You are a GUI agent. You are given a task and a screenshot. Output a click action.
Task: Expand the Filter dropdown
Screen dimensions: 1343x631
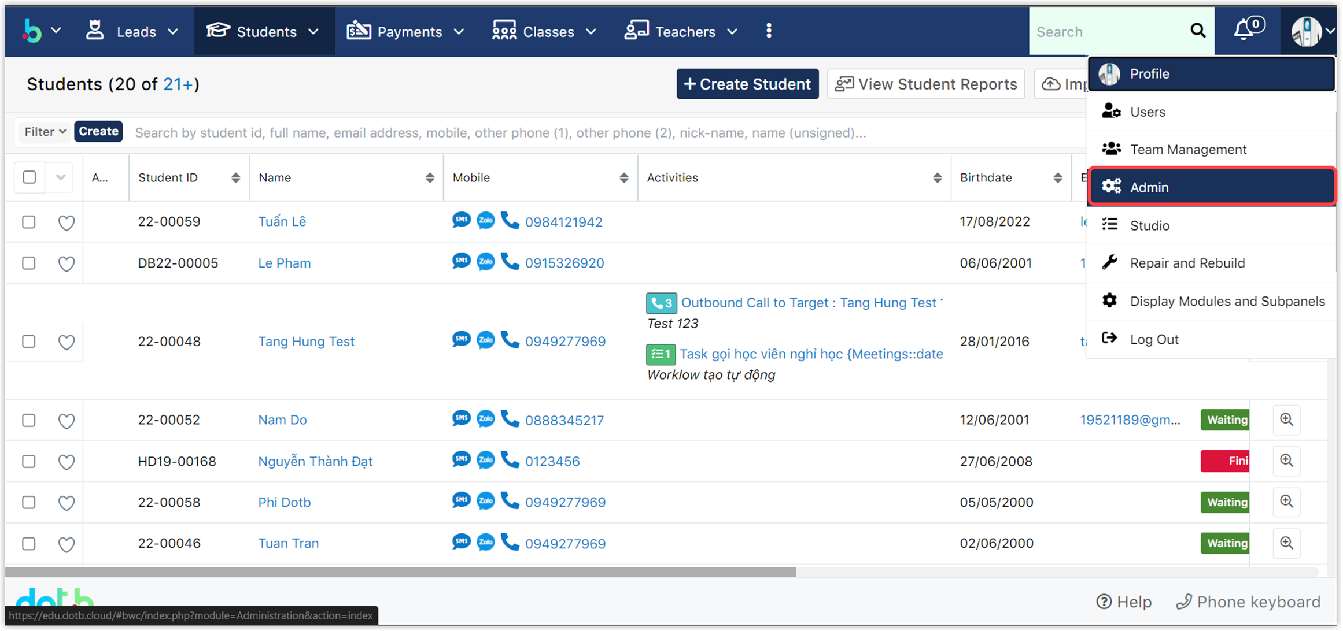45,132
